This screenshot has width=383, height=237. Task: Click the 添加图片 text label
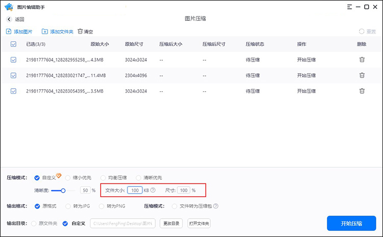[23, 32]
